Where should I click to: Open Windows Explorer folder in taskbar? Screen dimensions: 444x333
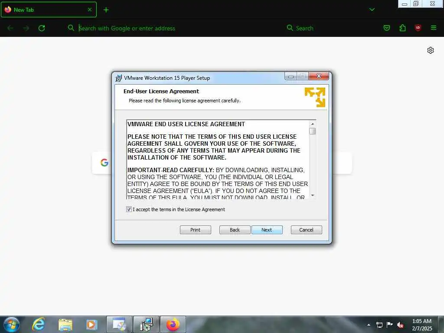[65, 324]
